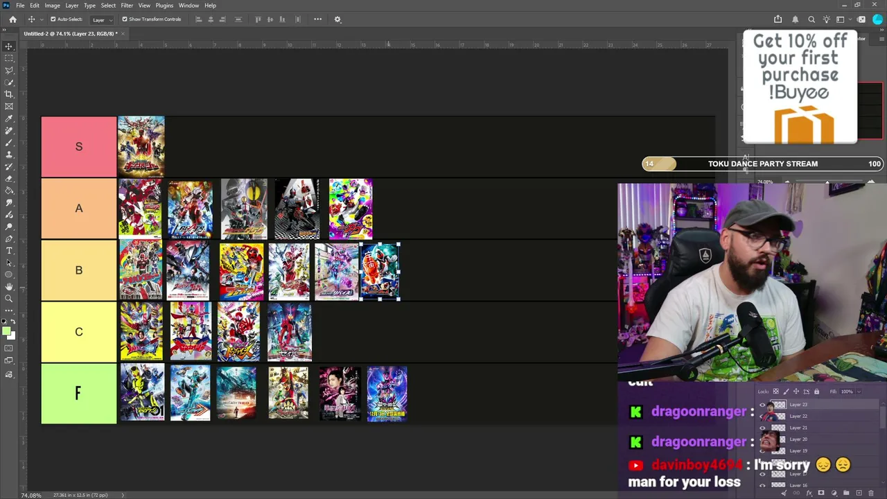Open the search magnifier at top right

(x=811, y=19)
